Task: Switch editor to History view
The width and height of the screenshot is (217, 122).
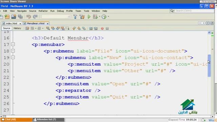Action: click(x=17, y=28)
